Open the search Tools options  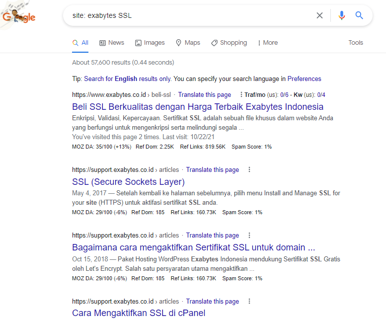[x=356, y=43]
